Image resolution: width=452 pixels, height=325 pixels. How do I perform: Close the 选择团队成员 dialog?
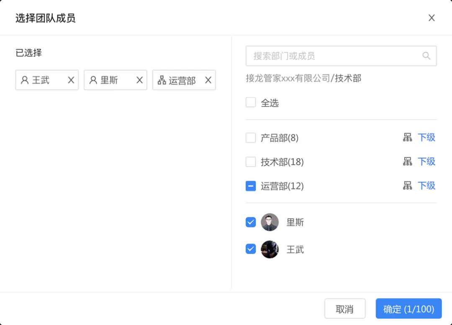click(x=431, y=18)
